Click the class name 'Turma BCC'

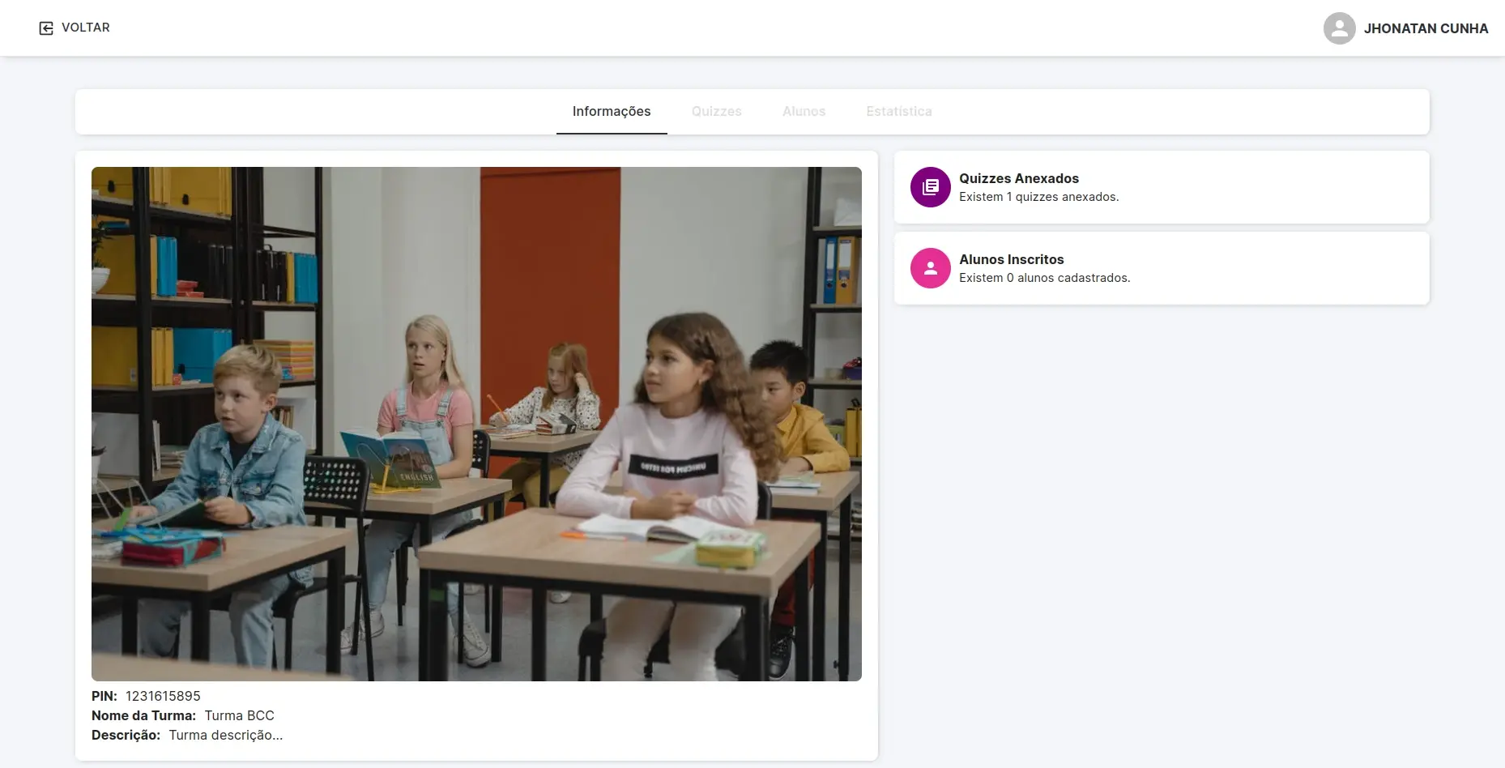pos(240,715)
